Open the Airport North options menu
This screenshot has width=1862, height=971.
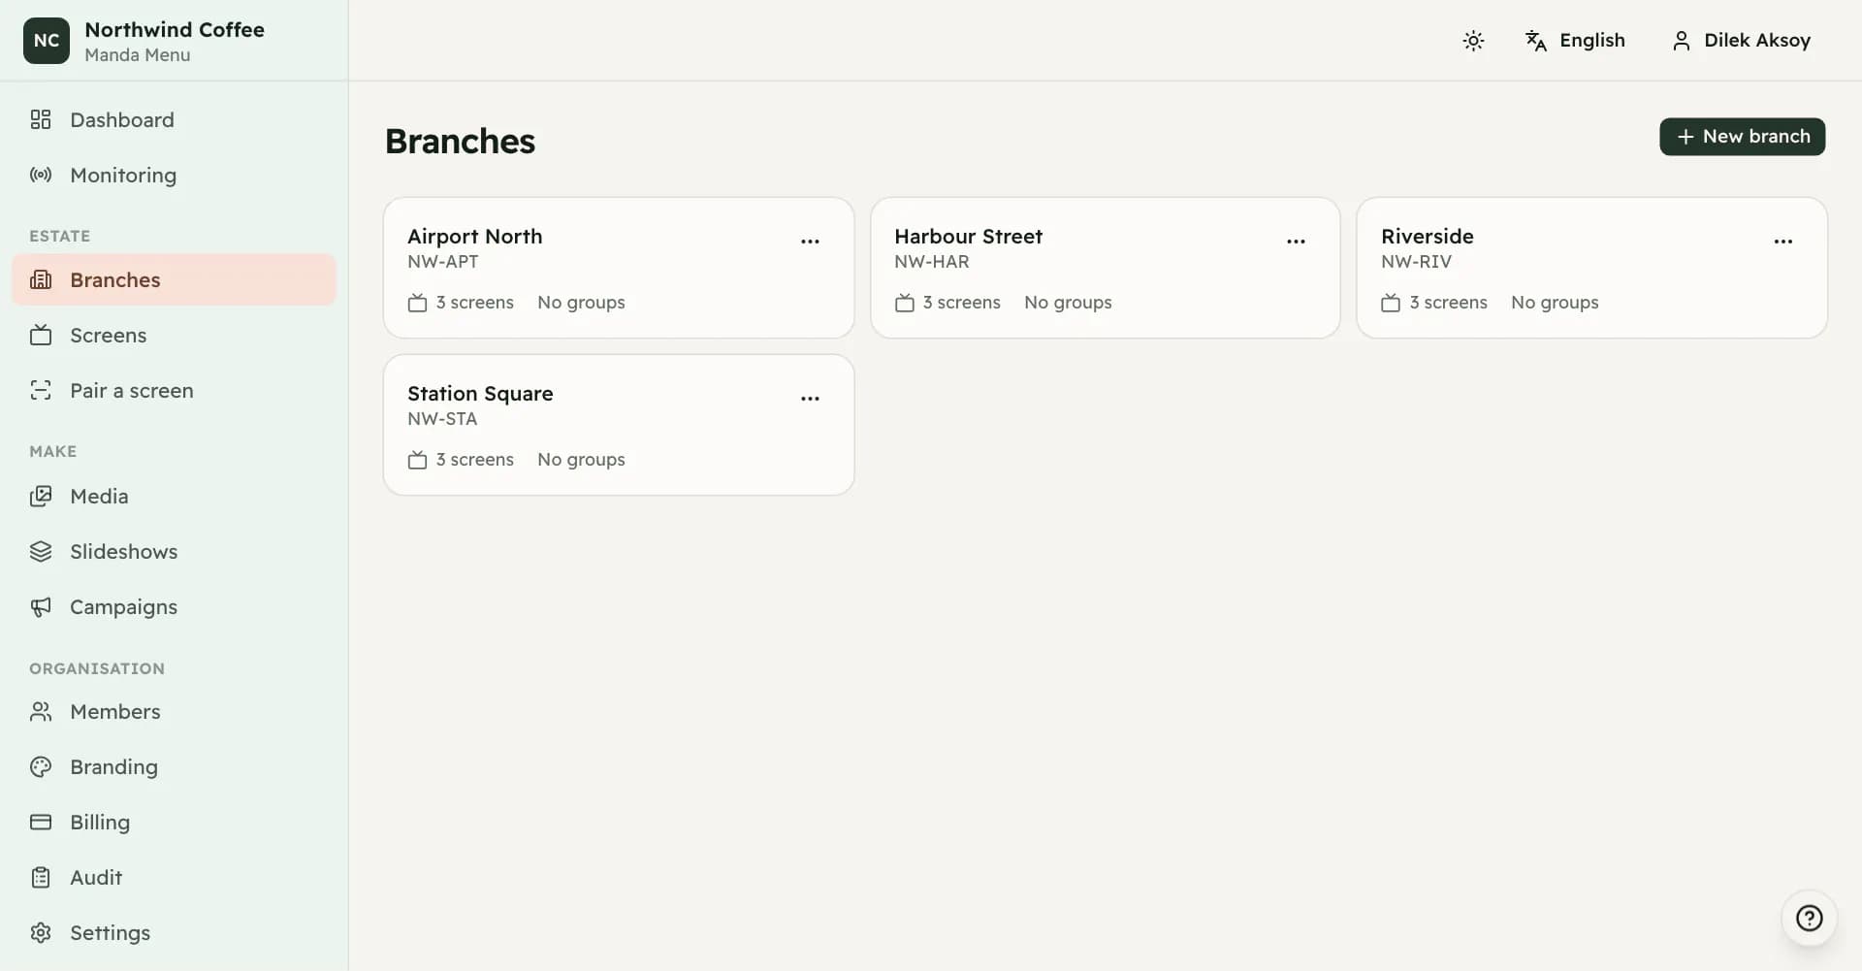pos(810,242)
